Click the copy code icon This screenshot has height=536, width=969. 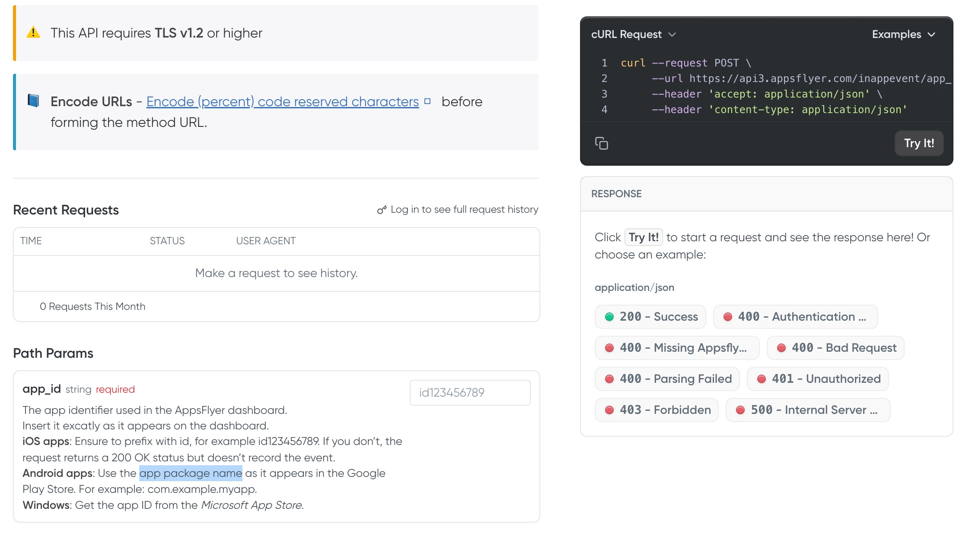(601, 143)
